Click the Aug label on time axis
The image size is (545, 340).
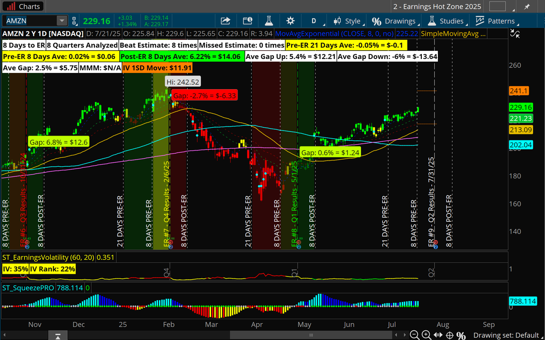point(443,325)
